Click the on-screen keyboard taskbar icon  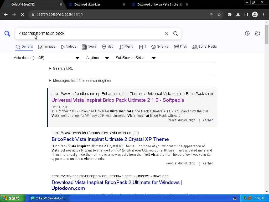tap(235, 198)
